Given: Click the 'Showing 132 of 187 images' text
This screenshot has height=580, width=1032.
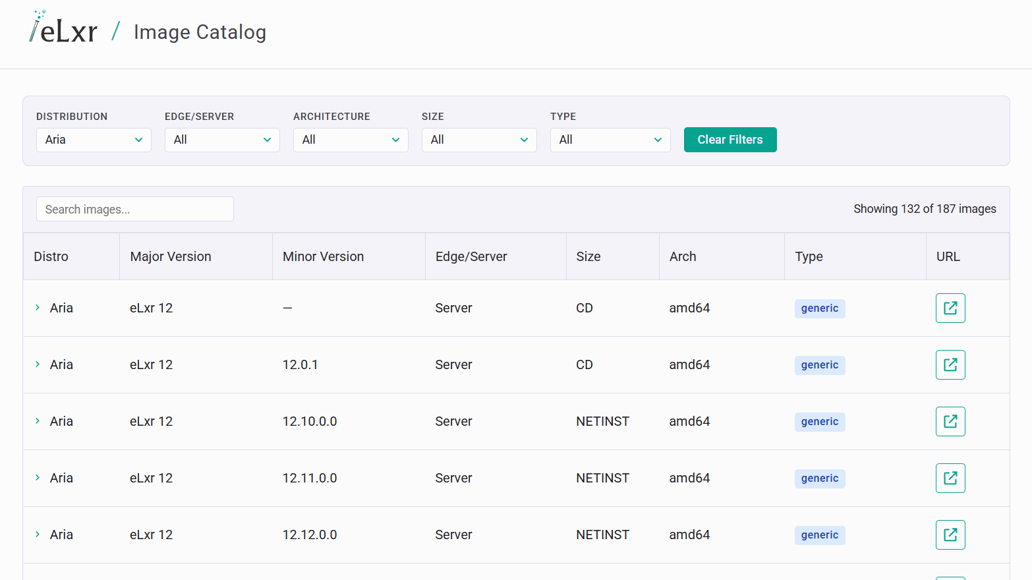Looking at the screenshot, I should [x=925, y=209].
